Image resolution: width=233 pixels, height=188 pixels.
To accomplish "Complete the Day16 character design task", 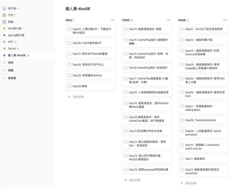I will coord(126,68).
